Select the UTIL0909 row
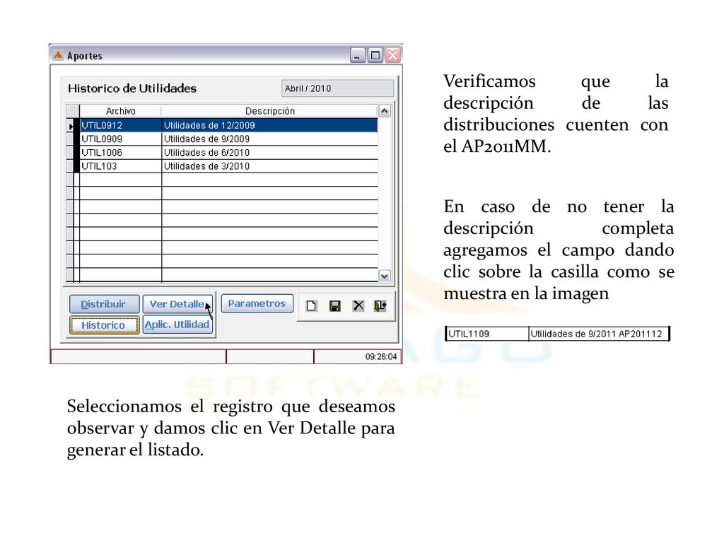 click(x=222, y=139)
